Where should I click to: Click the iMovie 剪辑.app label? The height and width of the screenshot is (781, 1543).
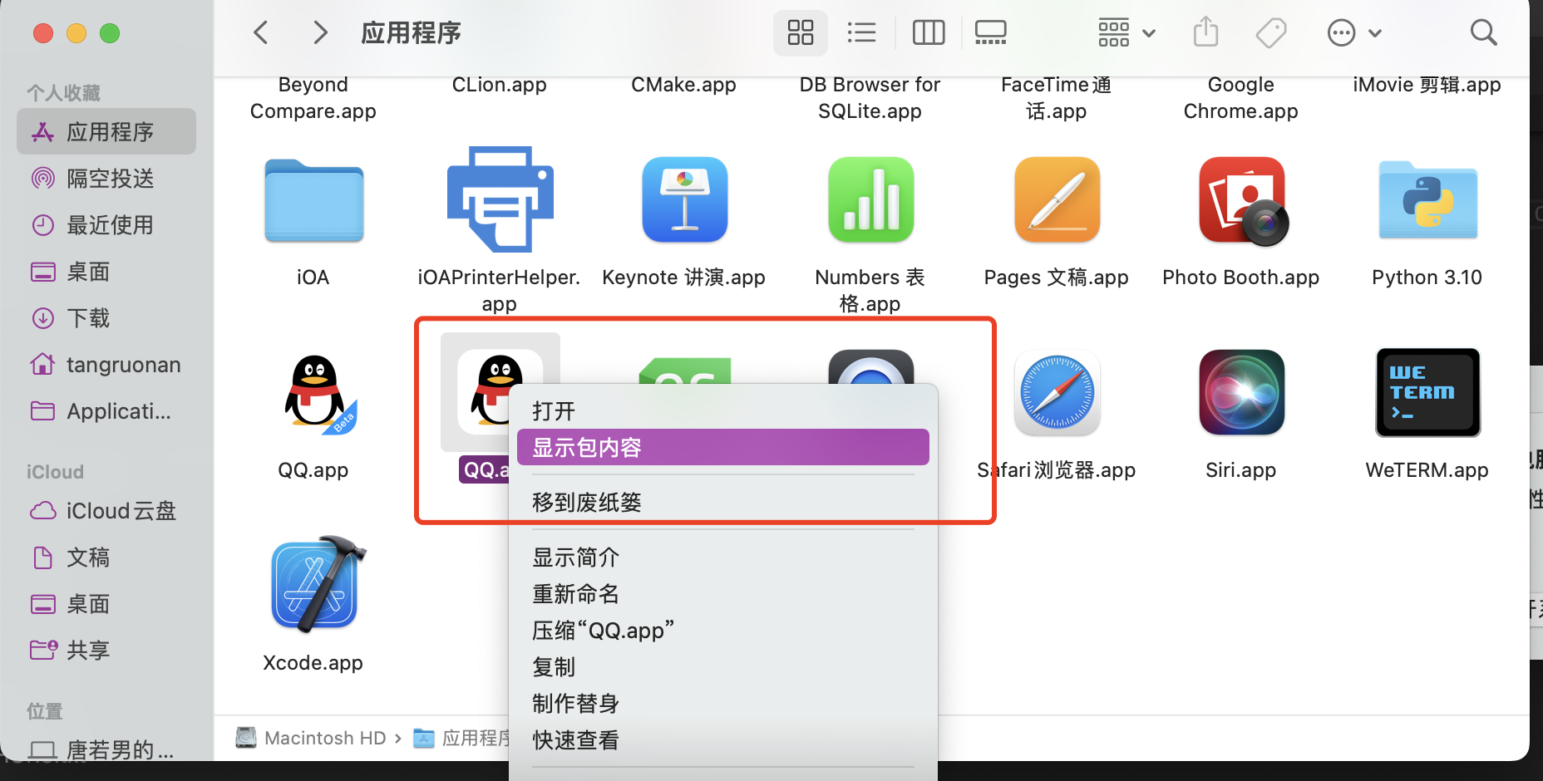[1427, 85]
